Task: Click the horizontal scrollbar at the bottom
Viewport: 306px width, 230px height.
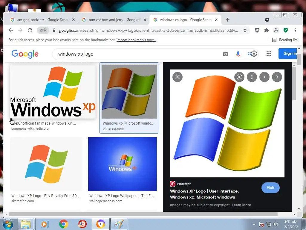Action: (143, 214)
